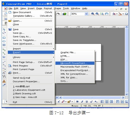130x115 pixels.
Task: Click Close in File menu
Action: coord(31,24)
